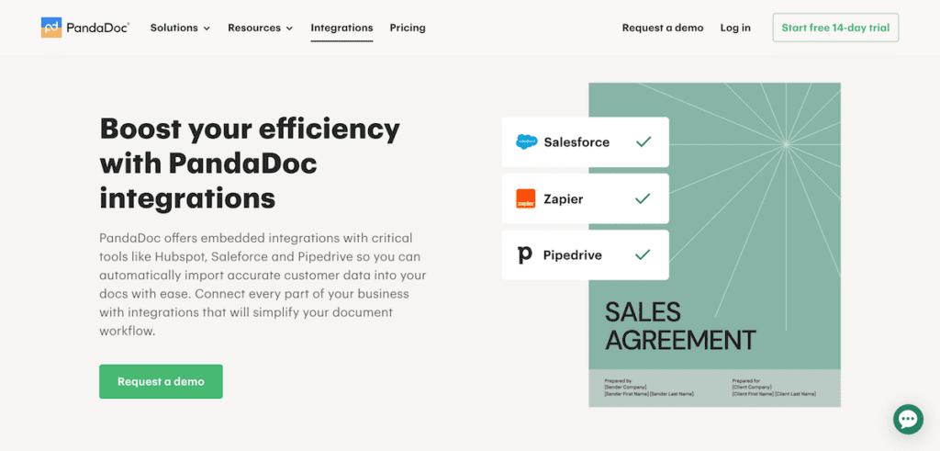Image resolution: width=940 pixels, height=451 pixels.
Task: Click the 'Prepared for' text block
Action: pos(773,388)
